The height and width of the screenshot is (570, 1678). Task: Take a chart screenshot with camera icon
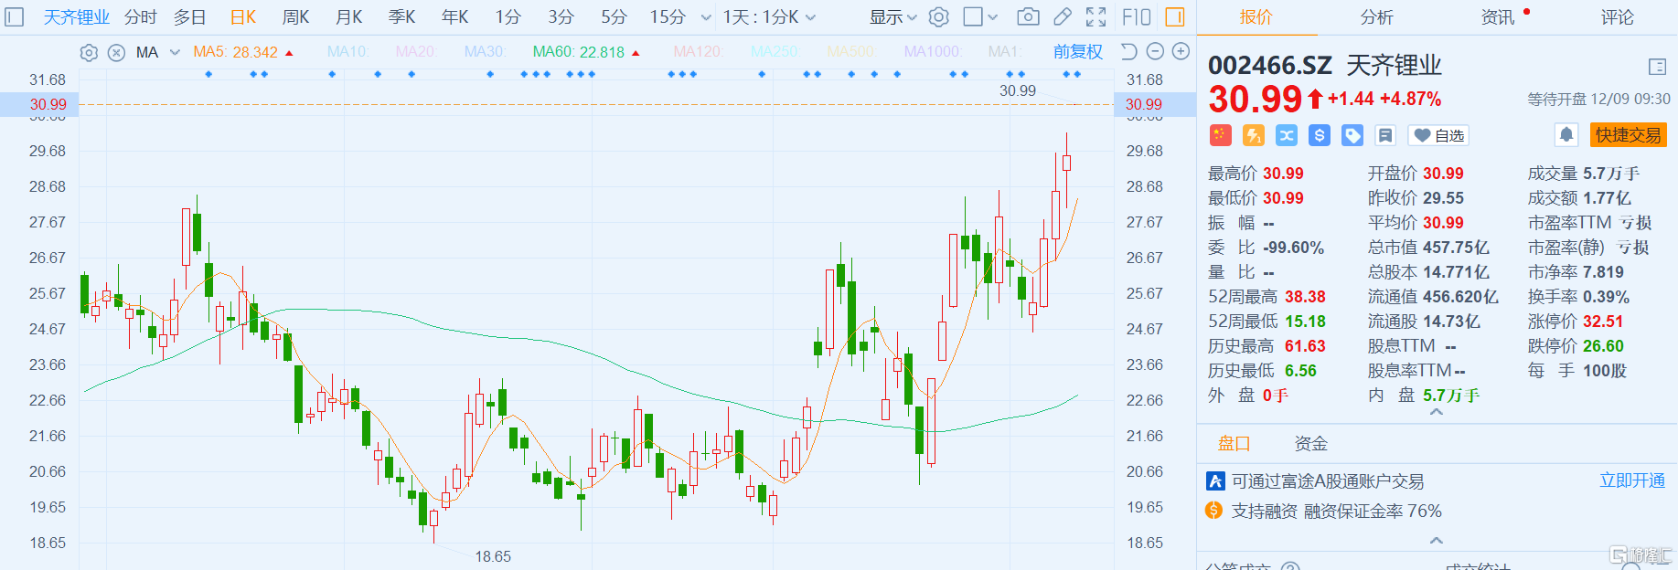coord(1028,17)
